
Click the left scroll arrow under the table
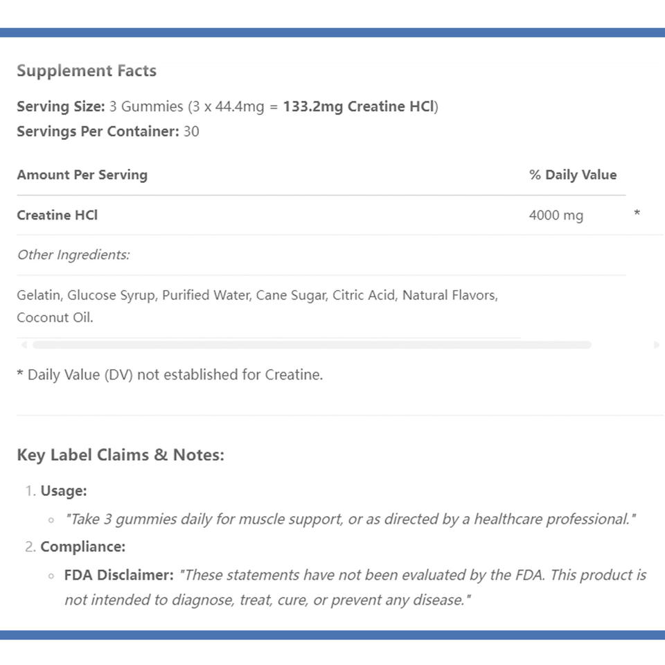pos(24,344)
